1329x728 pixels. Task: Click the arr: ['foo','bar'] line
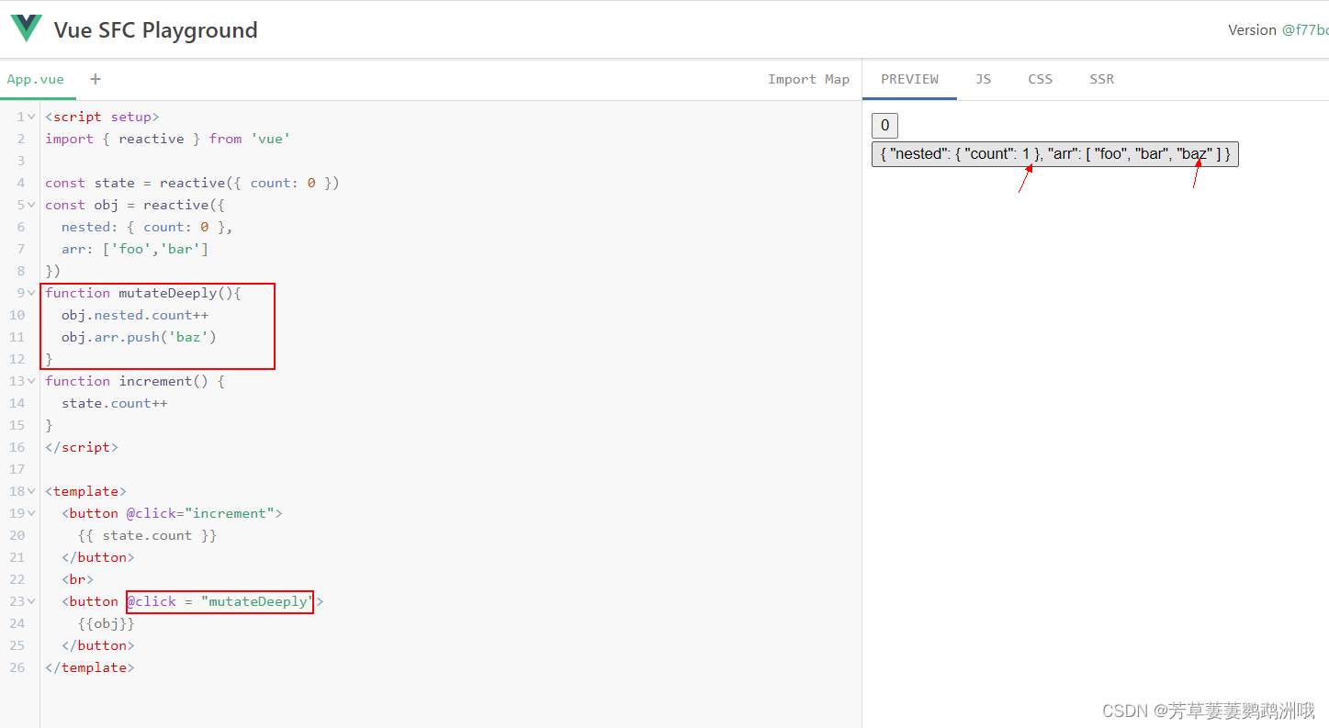coord(135,249)
